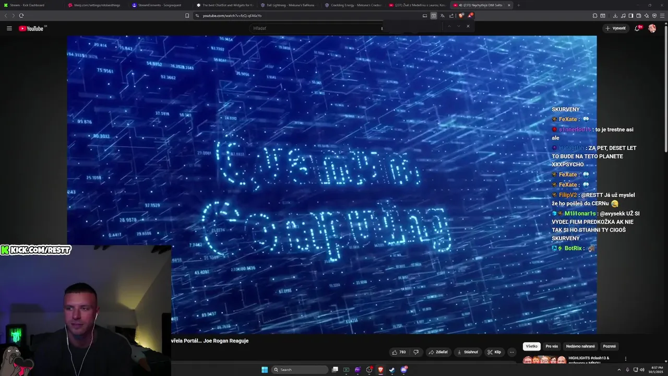Open more actions ellipsis under video

click(512, 352)
